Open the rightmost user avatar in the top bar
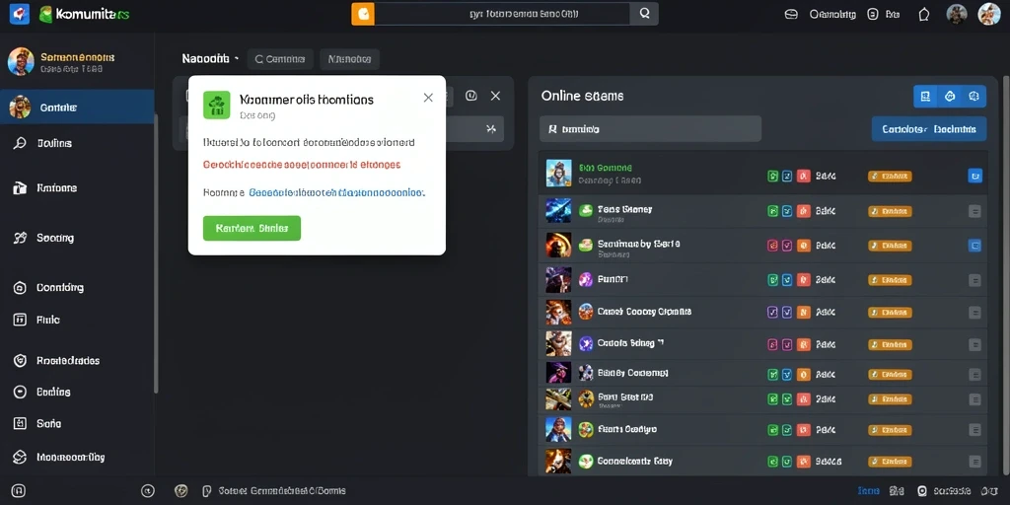Image resolution: width=1010 pixels, height=505 pixels. (x=988, y=14)
